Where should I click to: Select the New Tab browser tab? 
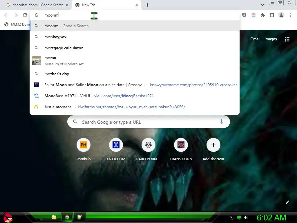(x=107, y=5)
